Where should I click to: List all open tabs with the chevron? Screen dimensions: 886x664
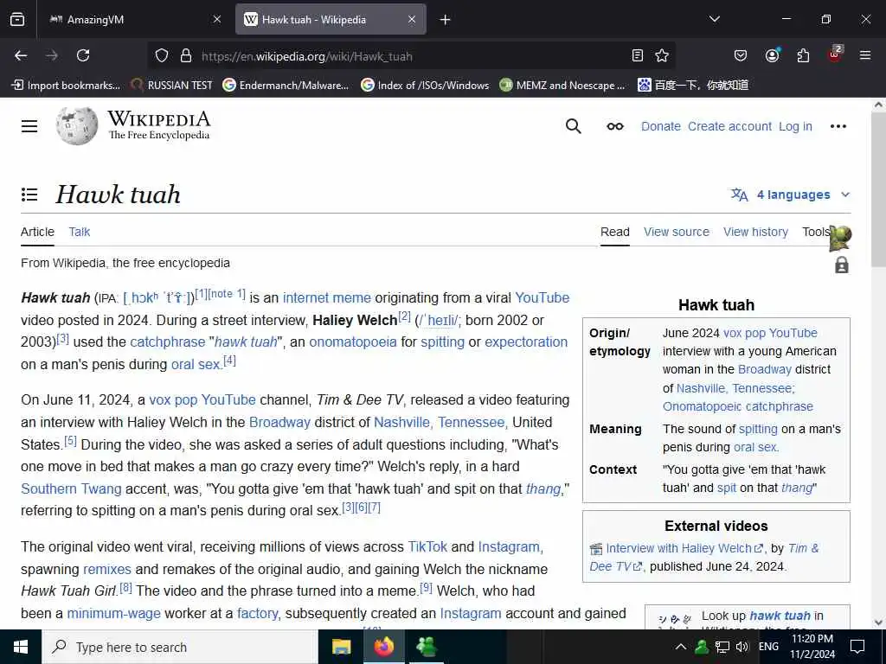[714, 19]
